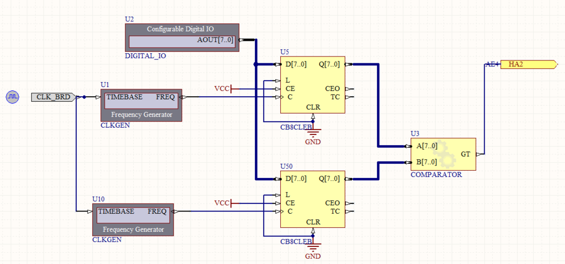Viewport: 565px width, 264px height.
Task: Select the CEO pin on U50
Action: tap(332, 203)
